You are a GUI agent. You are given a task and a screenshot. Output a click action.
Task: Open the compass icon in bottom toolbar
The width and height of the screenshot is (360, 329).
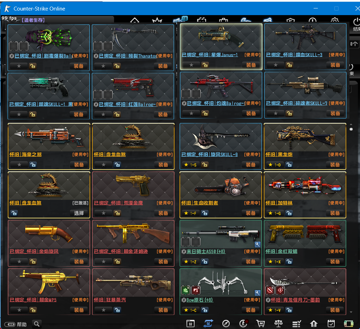coord(226,324)
